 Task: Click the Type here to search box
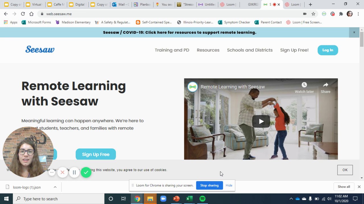[x=59, y=199]
